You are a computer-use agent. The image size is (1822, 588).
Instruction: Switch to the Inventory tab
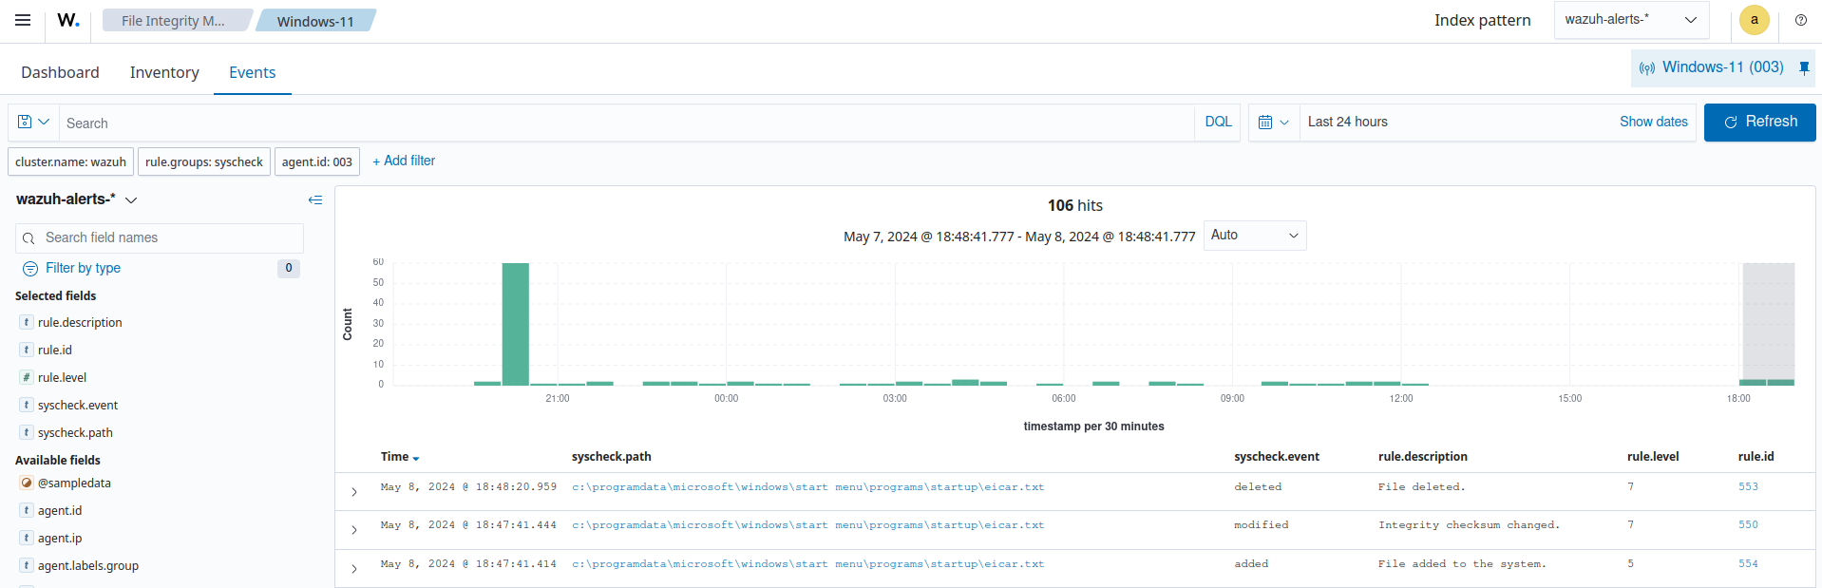164,73
